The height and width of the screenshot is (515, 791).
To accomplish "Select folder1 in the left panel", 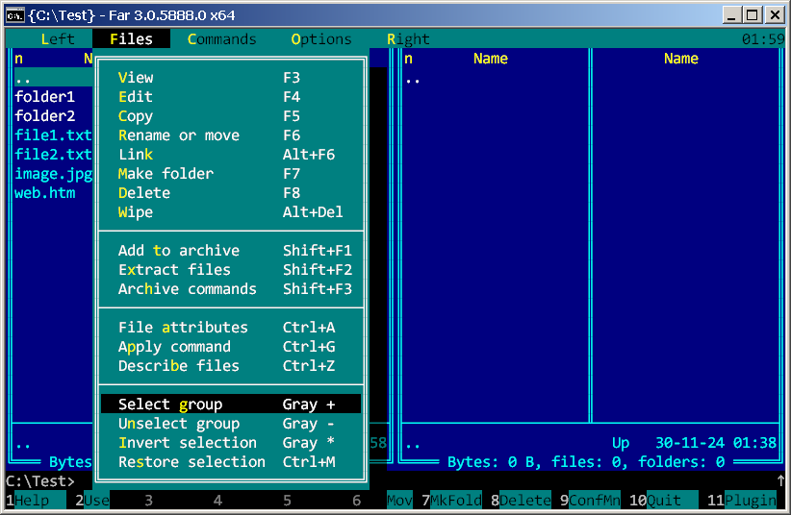I will tap(45, 97).
